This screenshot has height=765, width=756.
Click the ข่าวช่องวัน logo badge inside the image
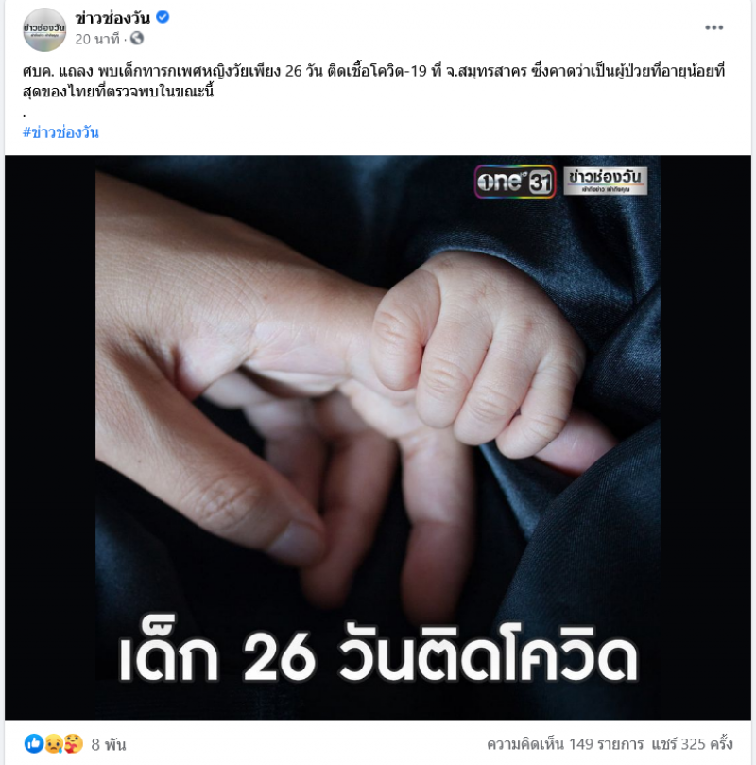coord(606,181)
